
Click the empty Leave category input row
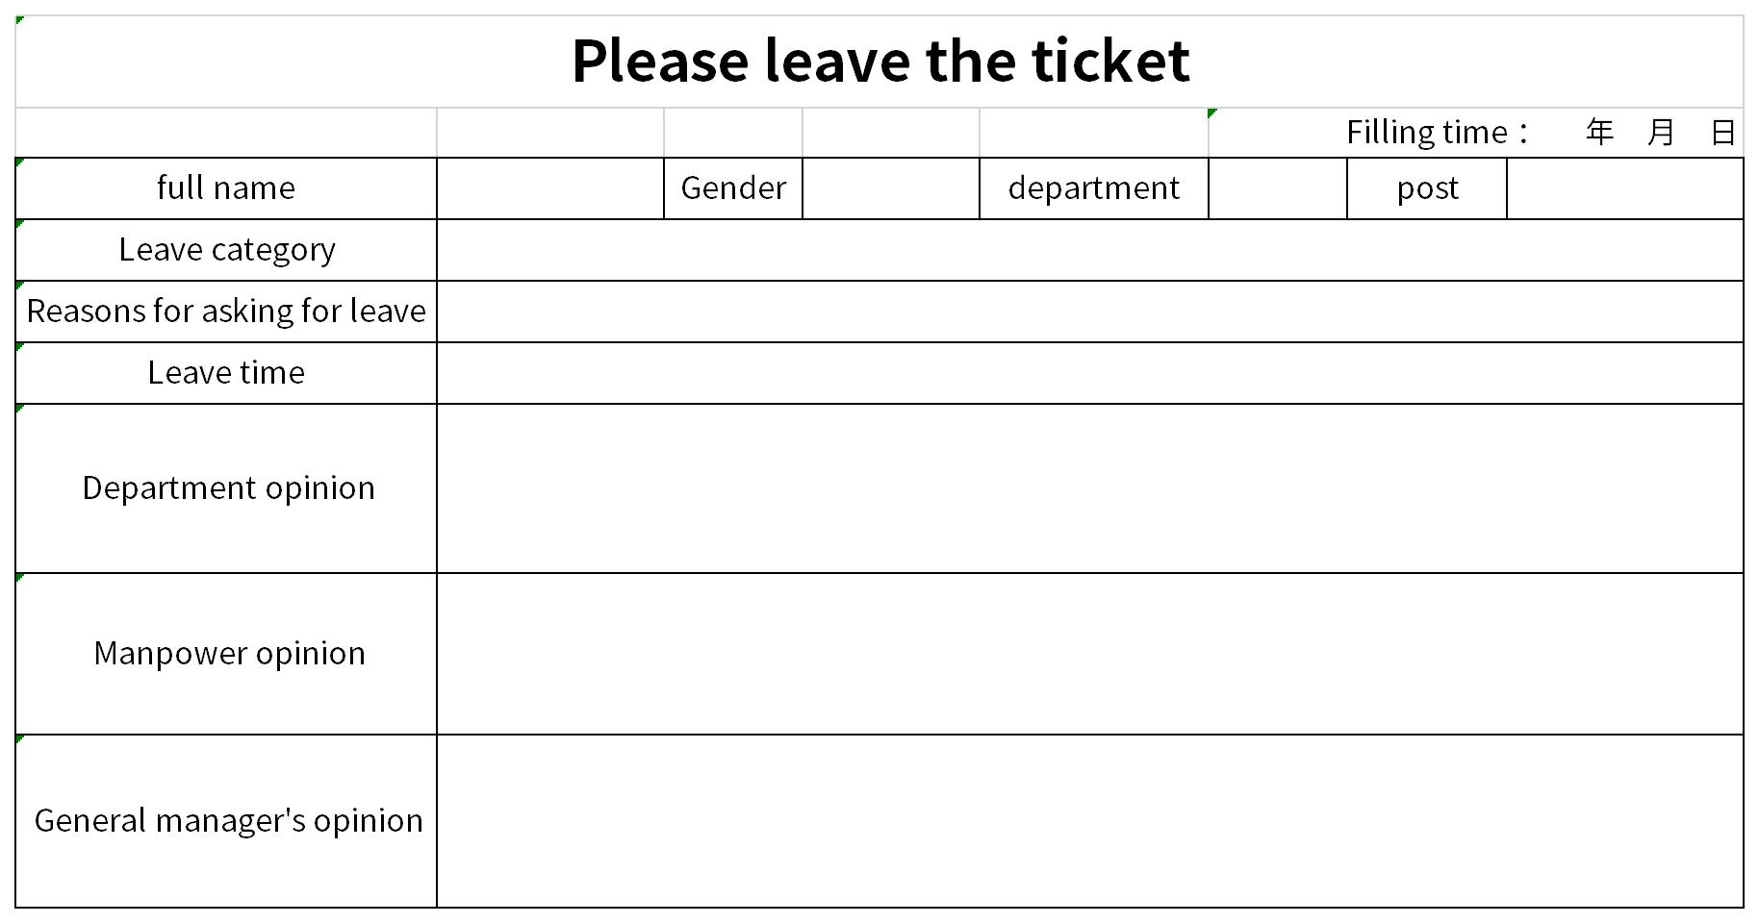[1090, 250]
